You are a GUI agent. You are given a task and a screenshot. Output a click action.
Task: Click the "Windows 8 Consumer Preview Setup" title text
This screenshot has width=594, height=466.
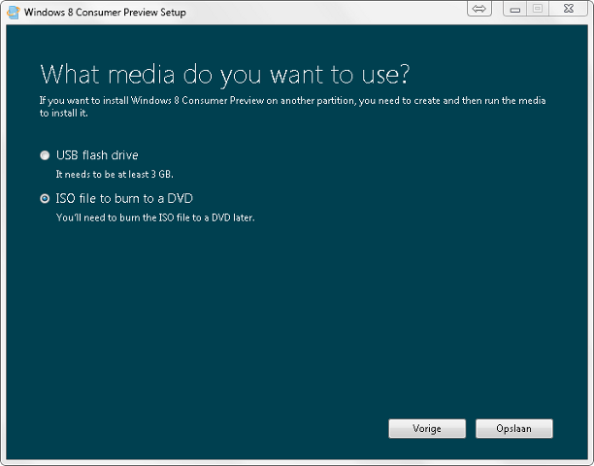pos(104,13)
